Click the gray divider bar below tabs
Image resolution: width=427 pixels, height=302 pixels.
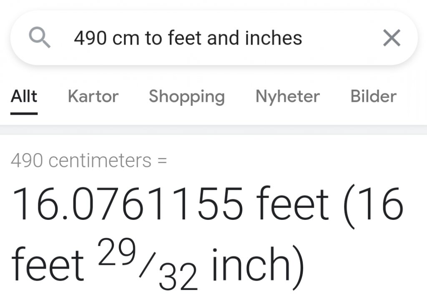point(213,130)
